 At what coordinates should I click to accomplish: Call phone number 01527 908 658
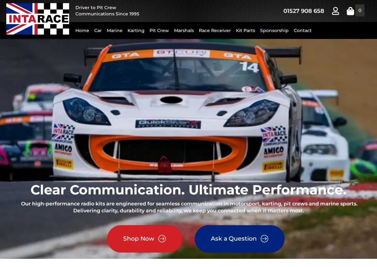click(x=303, y=11)
